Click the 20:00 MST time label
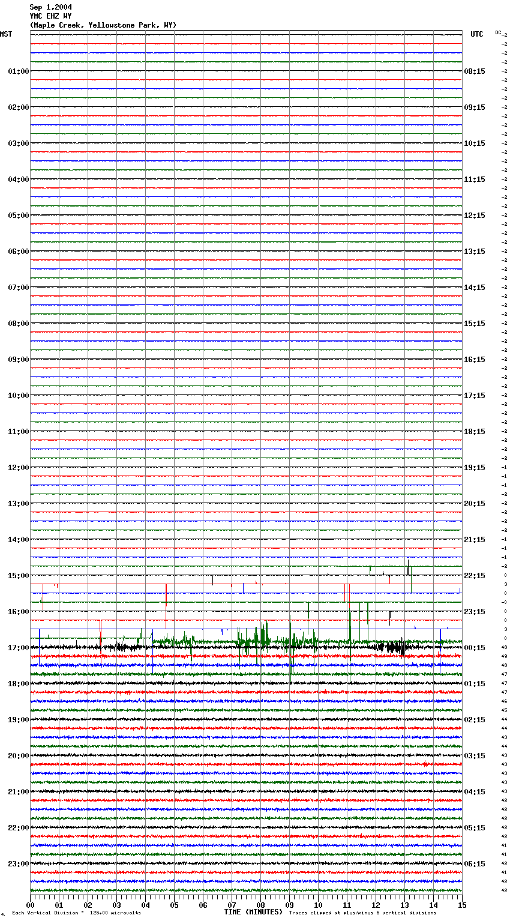Image resolution: width=510 pixels, height=921 pixels. click(x=18, y=756)
